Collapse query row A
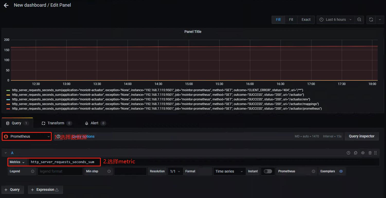This screenshot has height=198, width=386. click(6, 153)
